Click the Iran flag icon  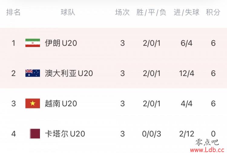pyautogui.click(x=33, y=43)
